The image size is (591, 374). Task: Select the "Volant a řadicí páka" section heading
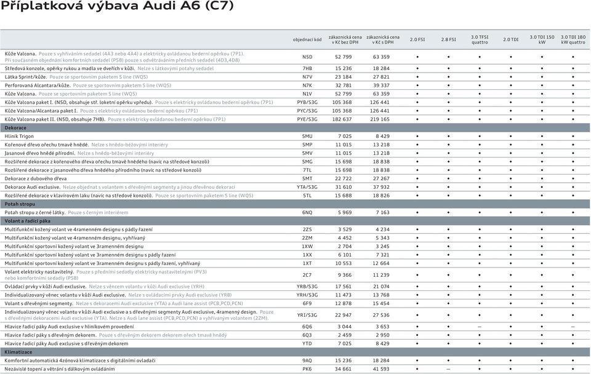27,221
